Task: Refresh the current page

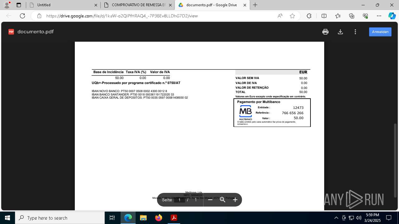Action: click(x=22, y=16)
